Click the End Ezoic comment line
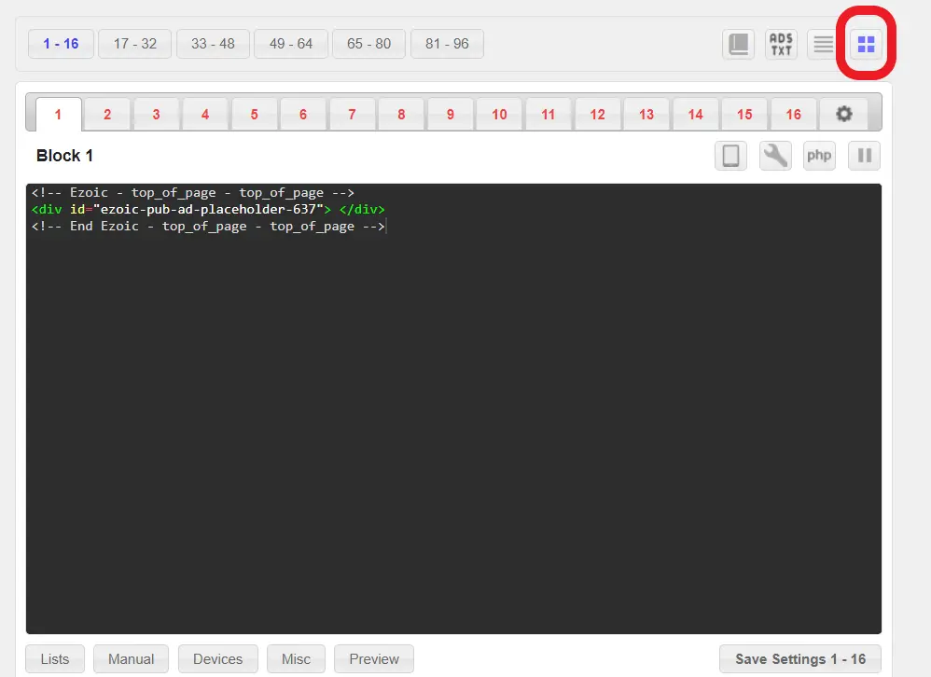 click(x=208, y=226)
